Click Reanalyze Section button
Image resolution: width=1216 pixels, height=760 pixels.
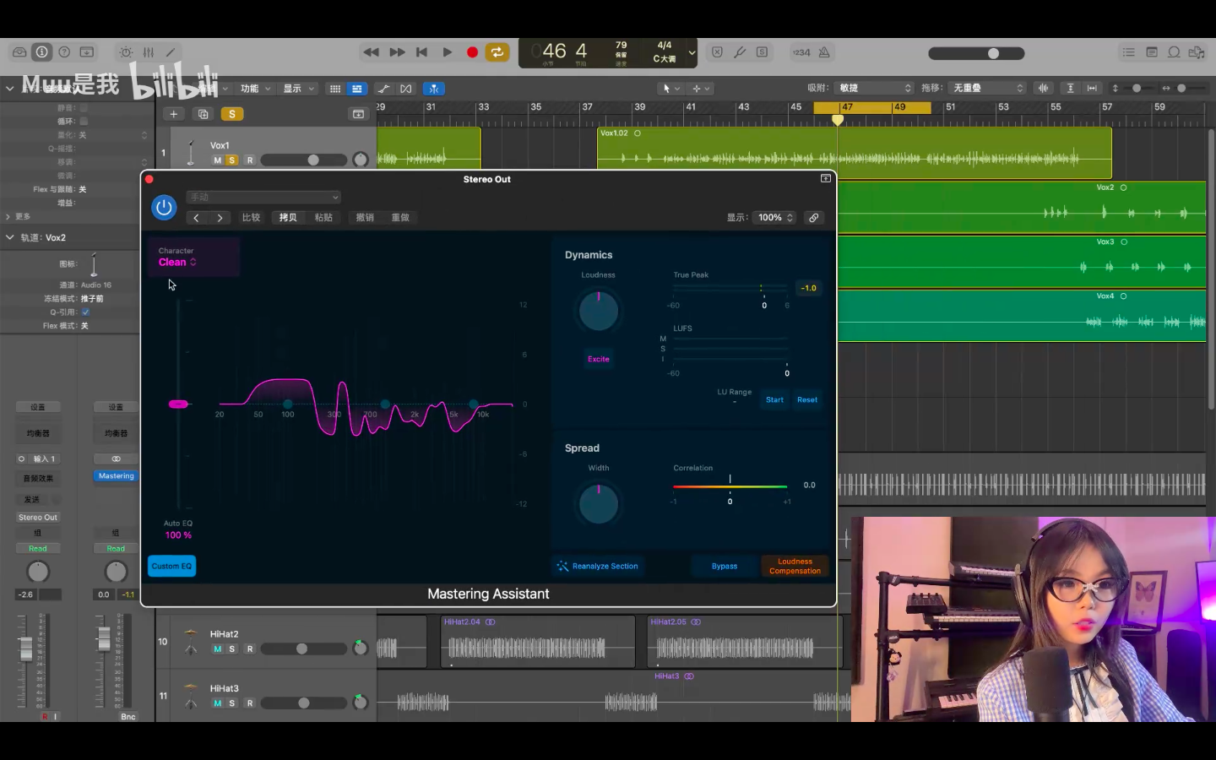pos(598,566)
